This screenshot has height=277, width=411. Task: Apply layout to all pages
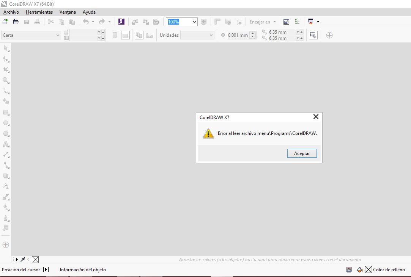pos(139,35)
